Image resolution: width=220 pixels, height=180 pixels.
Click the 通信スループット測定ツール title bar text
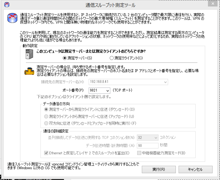point(110,5)
